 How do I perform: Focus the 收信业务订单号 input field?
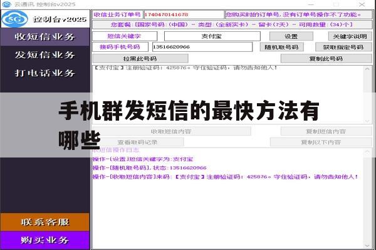point(184,14)
